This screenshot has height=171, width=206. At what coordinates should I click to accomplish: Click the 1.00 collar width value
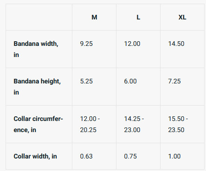click(174, 156)
